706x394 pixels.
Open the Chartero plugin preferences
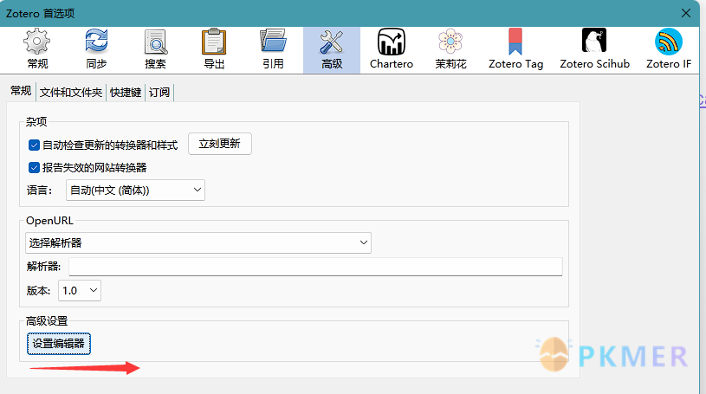392,49
